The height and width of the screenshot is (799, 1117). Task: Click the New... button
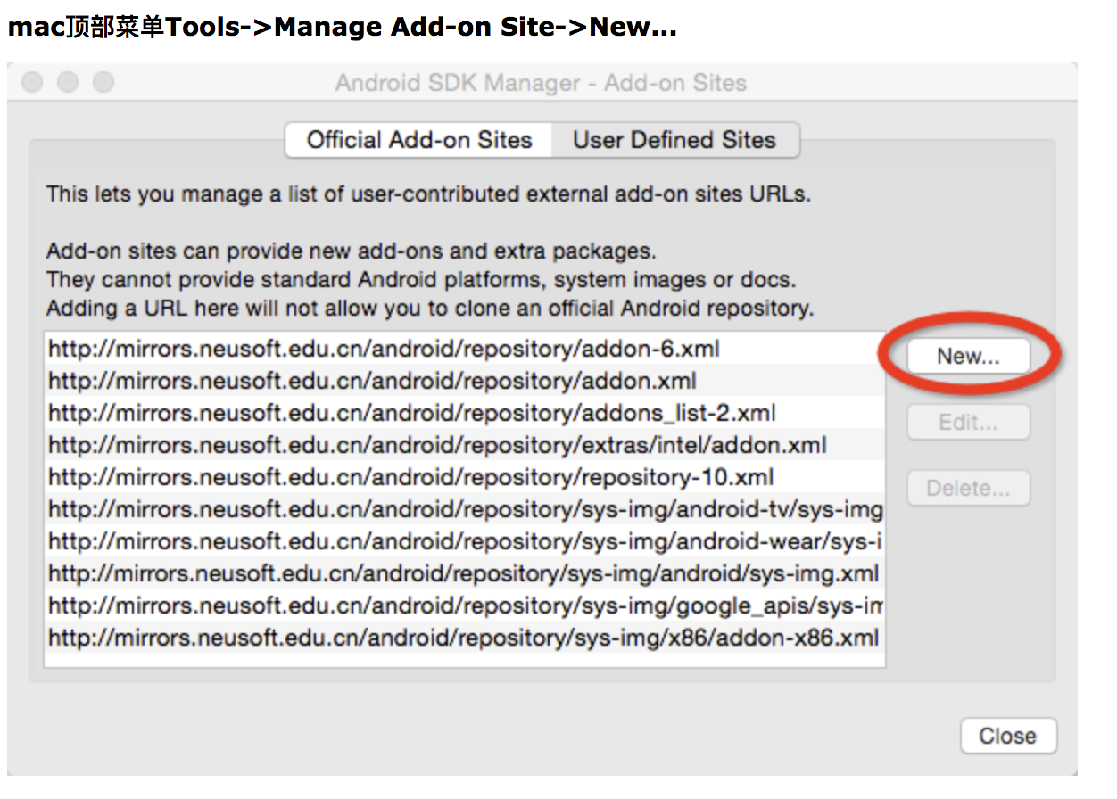coord(968,357)
